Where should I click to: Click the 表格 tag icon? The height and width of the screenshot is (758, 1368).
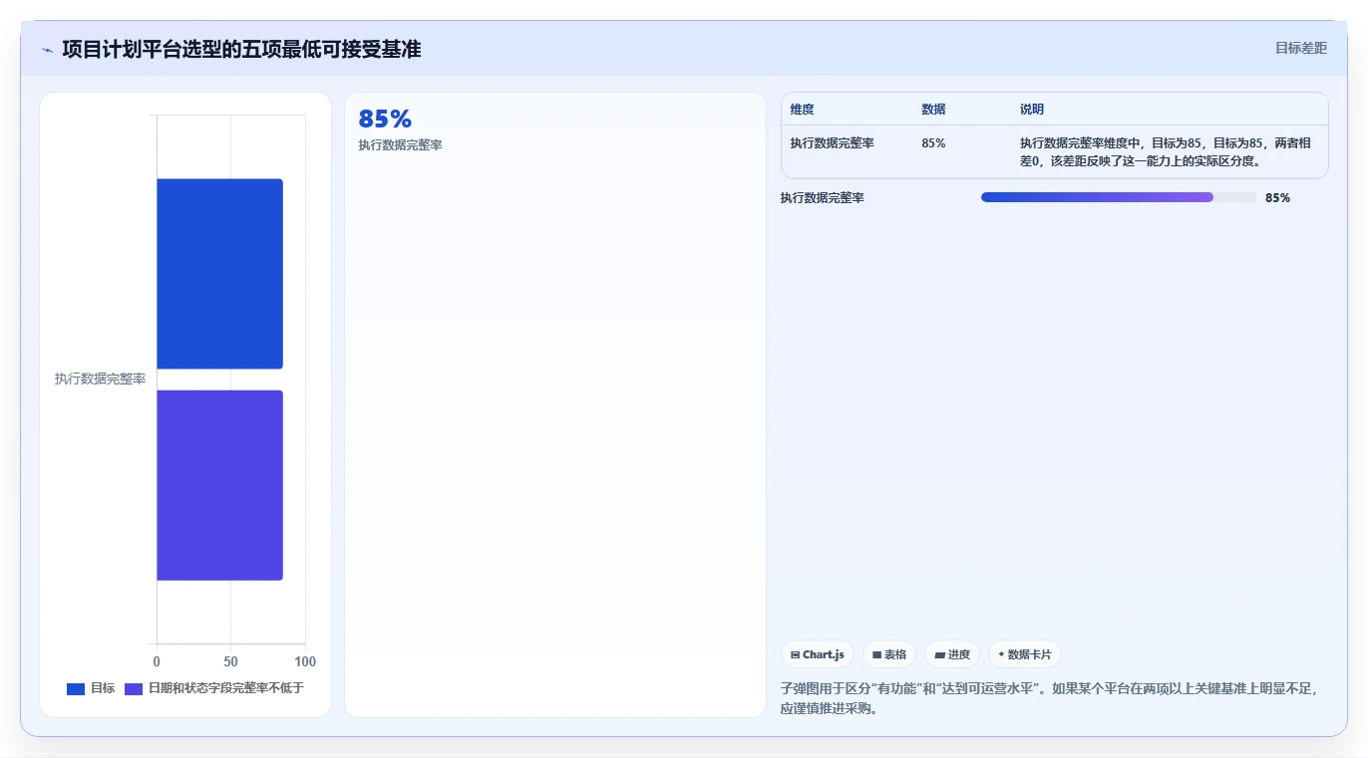tap(876, 655)
